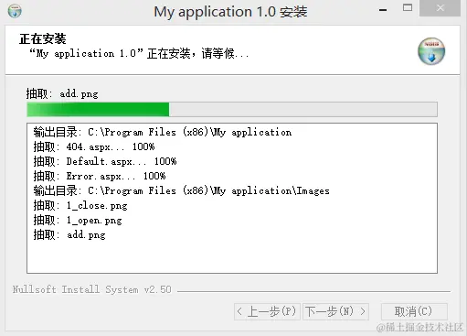Screen dimensions: 467x336
Task: Click the 上一步(P) back button
Action: click(267, 311)
